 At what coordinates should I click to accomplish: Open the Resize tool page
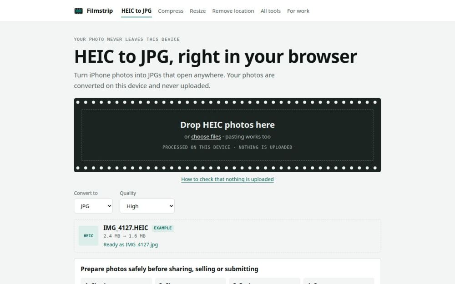pyautogui.click(x=197, y=11)
